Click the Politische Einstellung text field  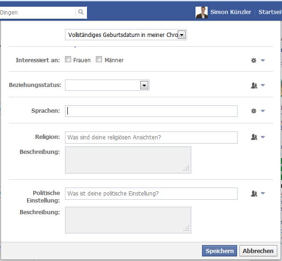[151, 193]
